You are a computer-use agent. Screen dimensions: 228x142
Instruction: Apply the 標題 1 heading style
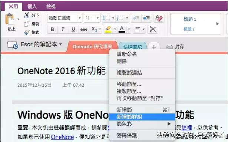point(190,19)
